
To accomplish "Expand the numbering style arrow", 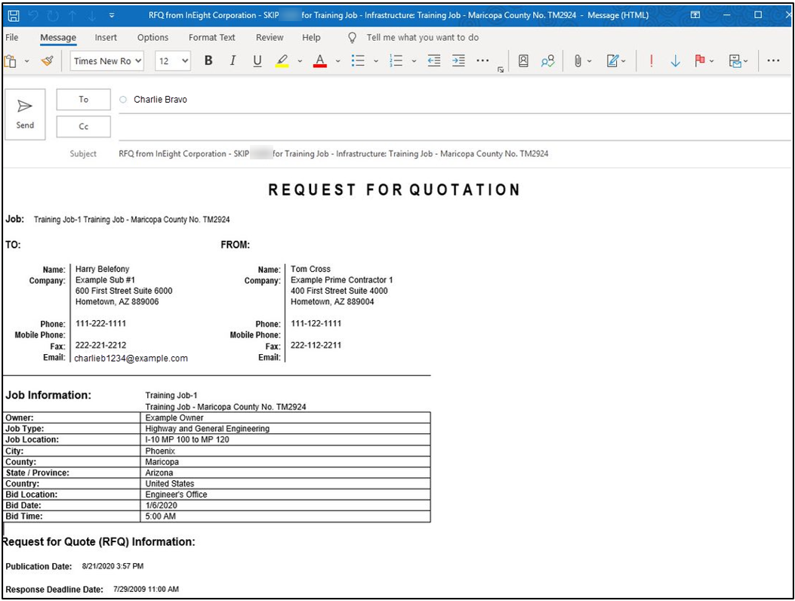I will 414,61.
